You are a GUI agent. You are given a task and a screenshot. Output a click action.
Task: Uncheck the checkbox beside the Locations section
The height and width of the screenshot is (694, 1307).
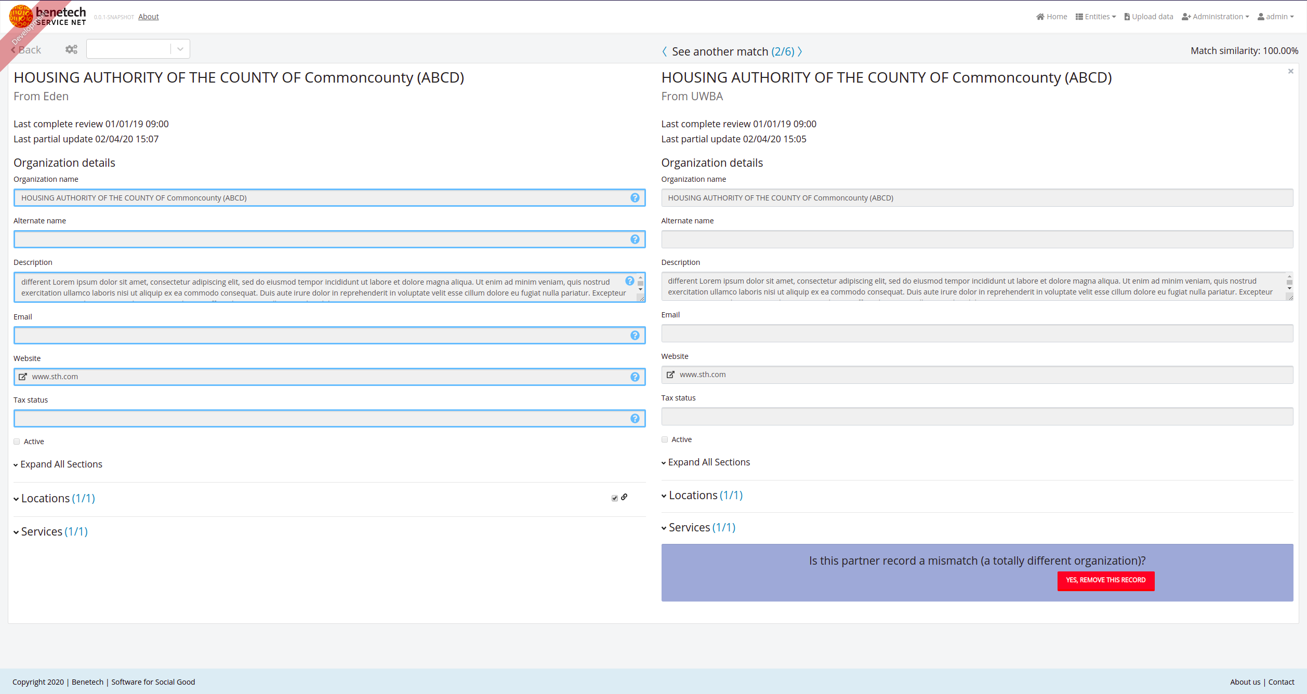pyautogui.click(x=614, y=497)
